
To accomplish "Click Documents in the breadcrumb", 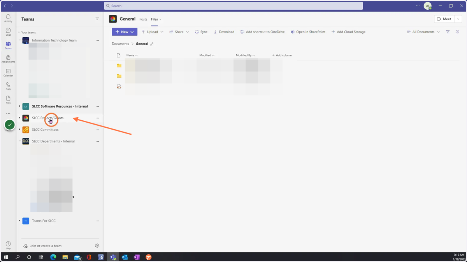I will (120, 44).
